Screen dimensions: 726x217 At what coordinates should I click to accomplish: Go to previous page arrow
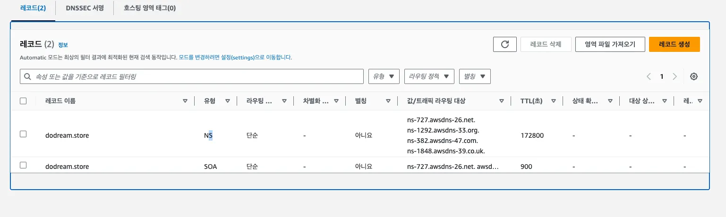[x=649, y=76]
